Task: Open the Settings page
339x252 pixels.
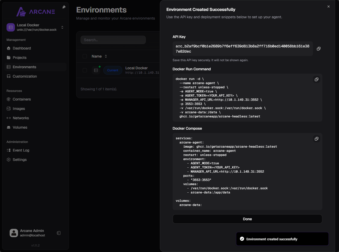Action: (x=20, y=160)
